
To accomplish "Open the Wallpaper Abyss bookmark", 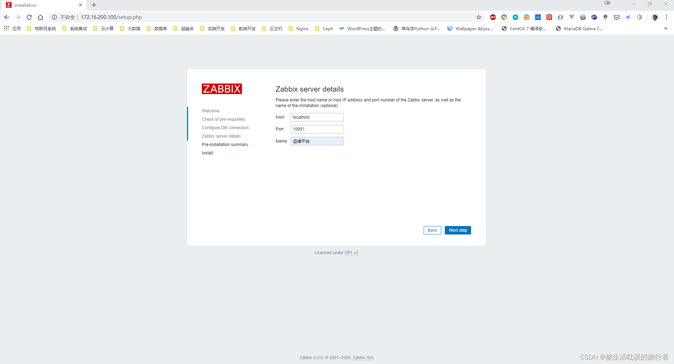I will click(x=470, y=28).
